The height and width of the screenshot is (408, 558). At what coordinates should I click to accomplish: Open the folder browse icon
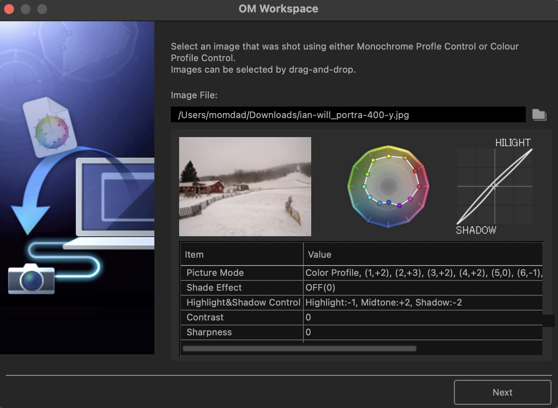[x=539, y=115]
